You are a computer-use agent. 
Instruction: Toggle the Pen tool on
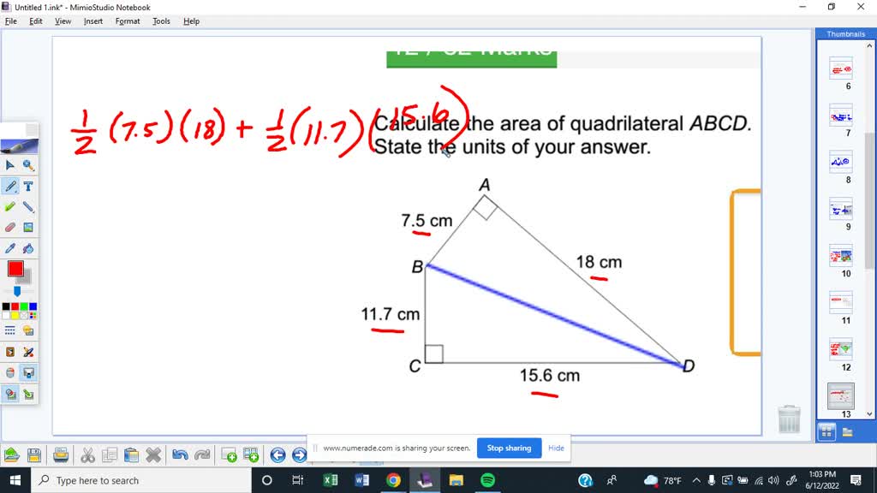coord(11,187)
